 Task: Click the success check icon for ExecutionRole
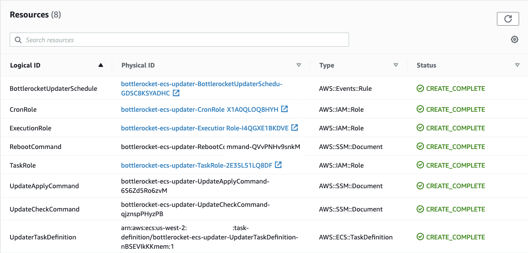click(420, 128)
